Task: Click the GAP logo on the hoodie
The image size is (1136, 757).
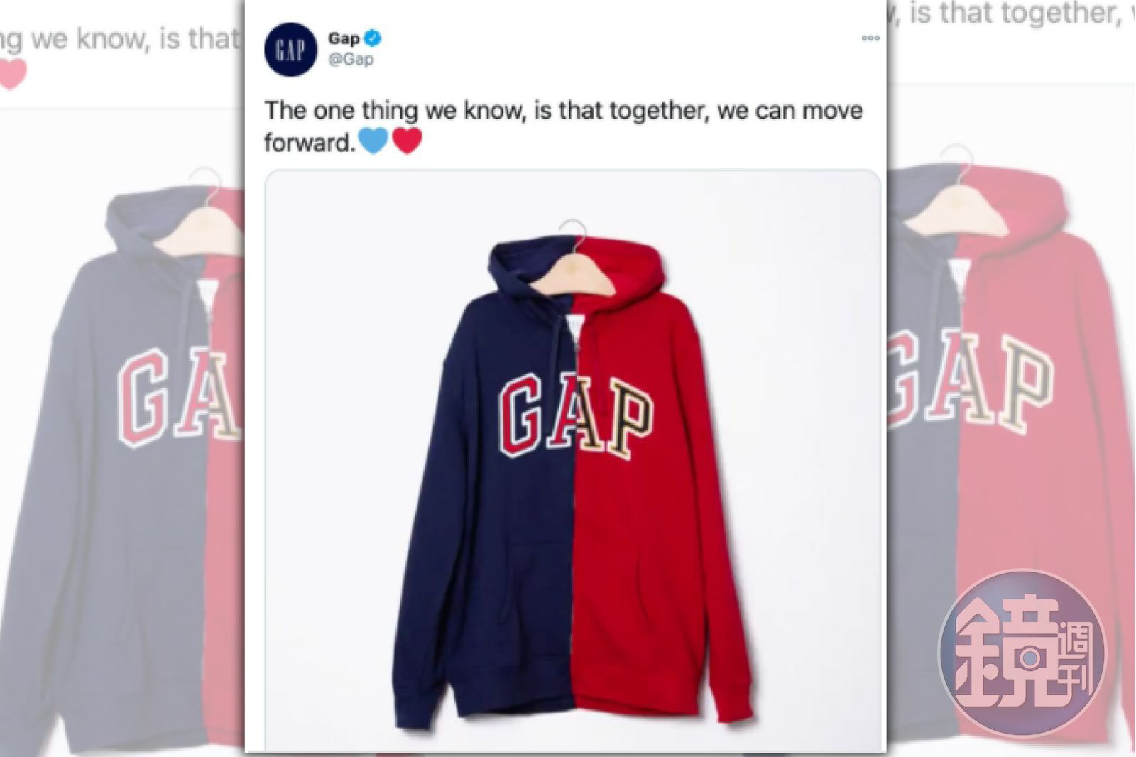Action: click(575, 416)
